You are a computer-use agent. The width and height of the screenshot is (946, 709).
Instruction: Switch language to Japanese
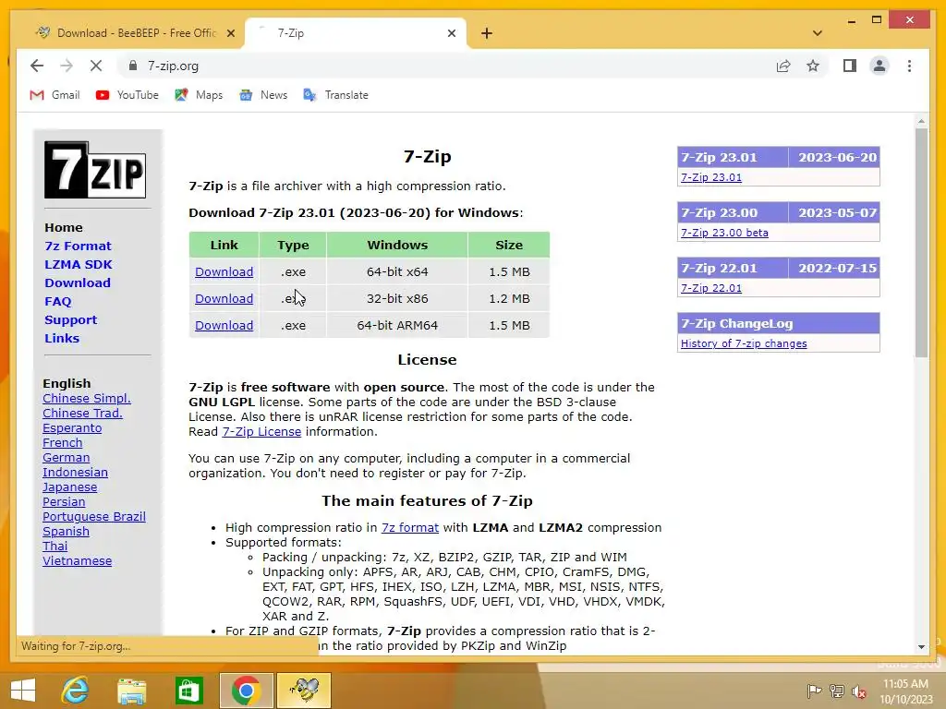pyautogui.click(x=69, y=487)
